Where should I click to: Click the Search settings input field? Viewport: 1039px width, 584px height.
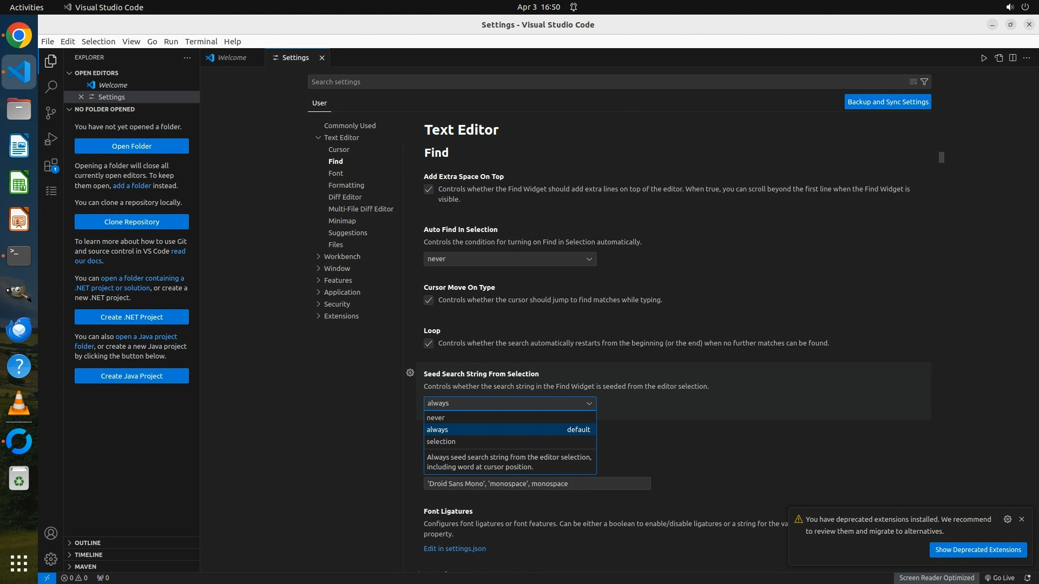click(606, 82)
